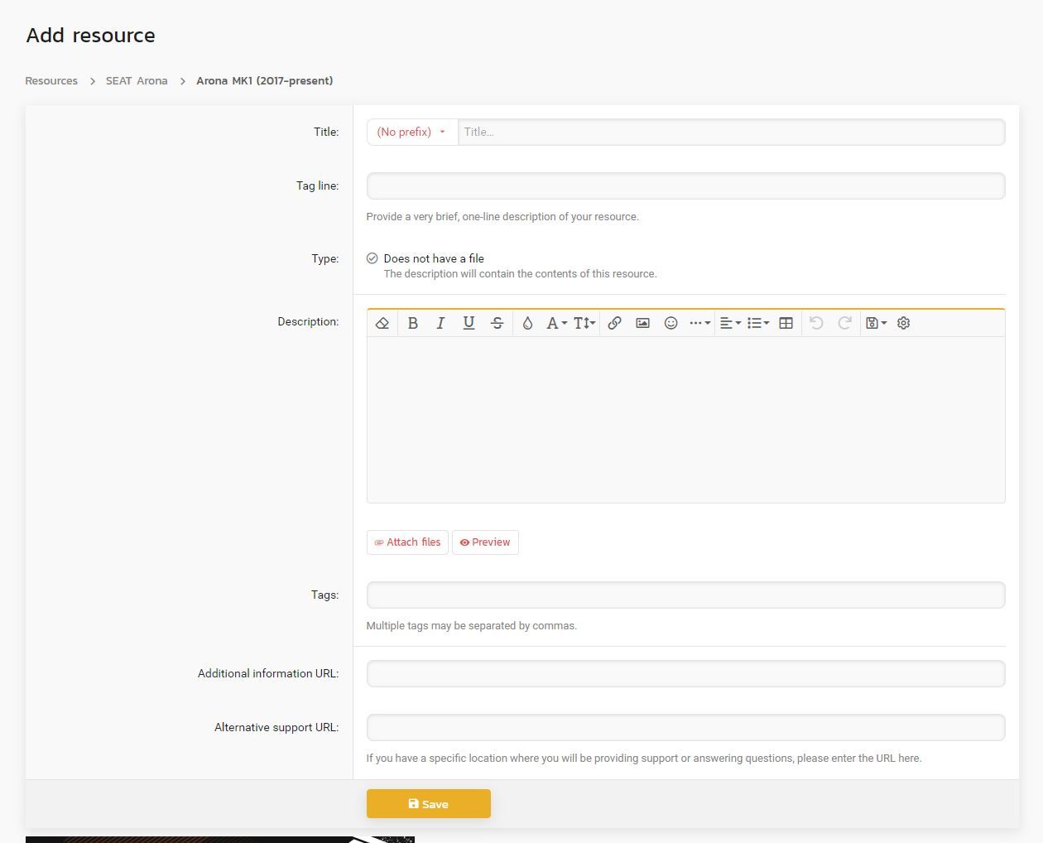1043x843 pixels.
Task: Expand the text alignment dropdown
Action: 729,323
